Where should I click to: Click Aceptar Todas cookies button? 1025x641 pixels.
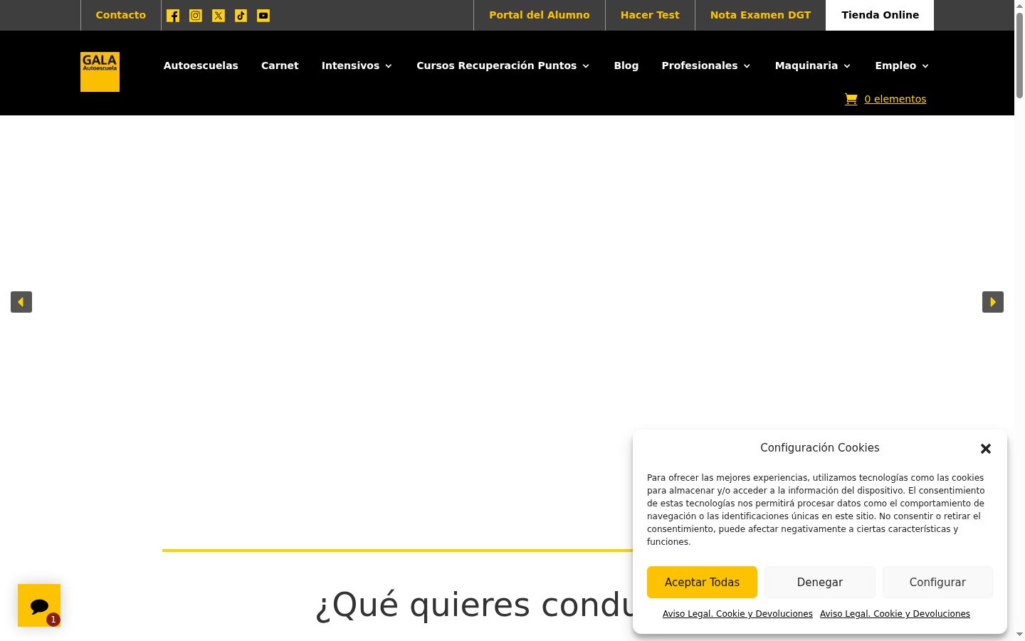[702, 583]
